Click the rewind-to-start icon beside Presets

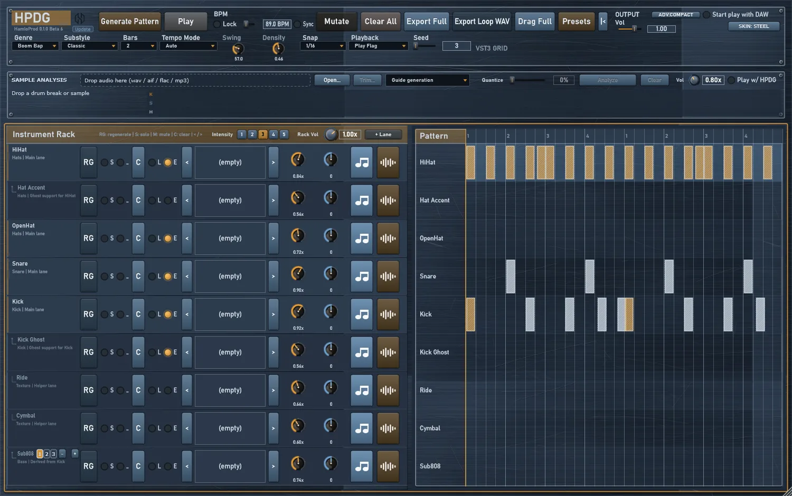pos(603,22)
